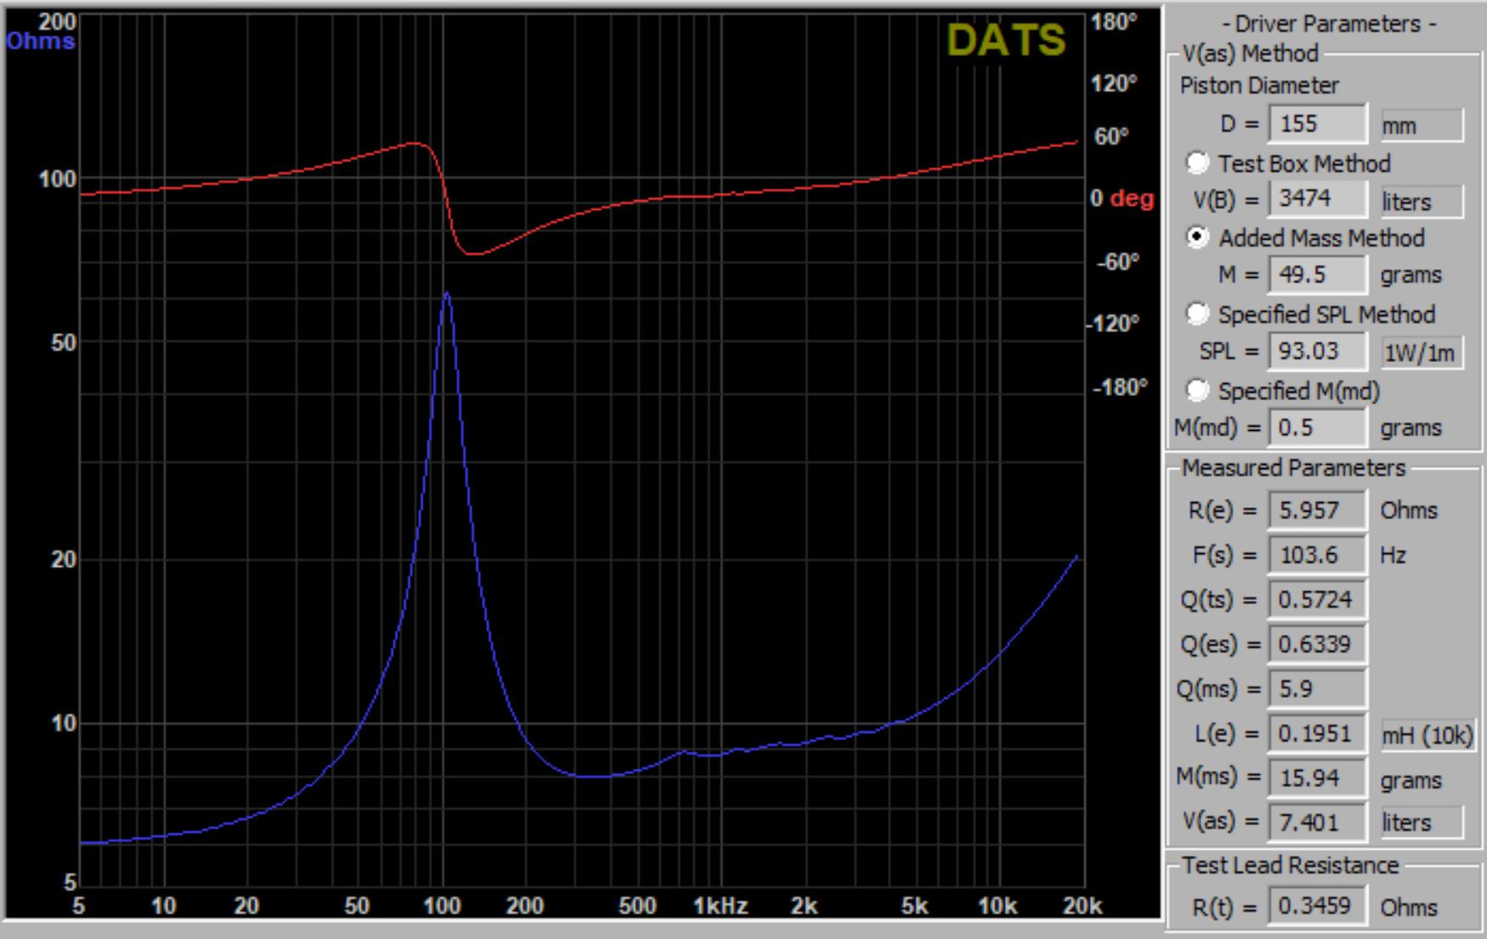Click the 20k frequency axis label
This screenshot has height=939, width=1487.
[x=1081, y=906]
